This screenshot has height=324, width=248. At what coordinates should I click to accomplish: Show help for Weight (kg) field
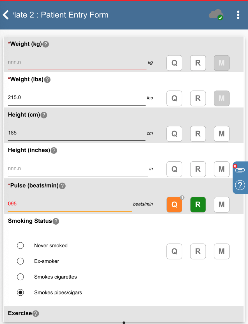45,44
